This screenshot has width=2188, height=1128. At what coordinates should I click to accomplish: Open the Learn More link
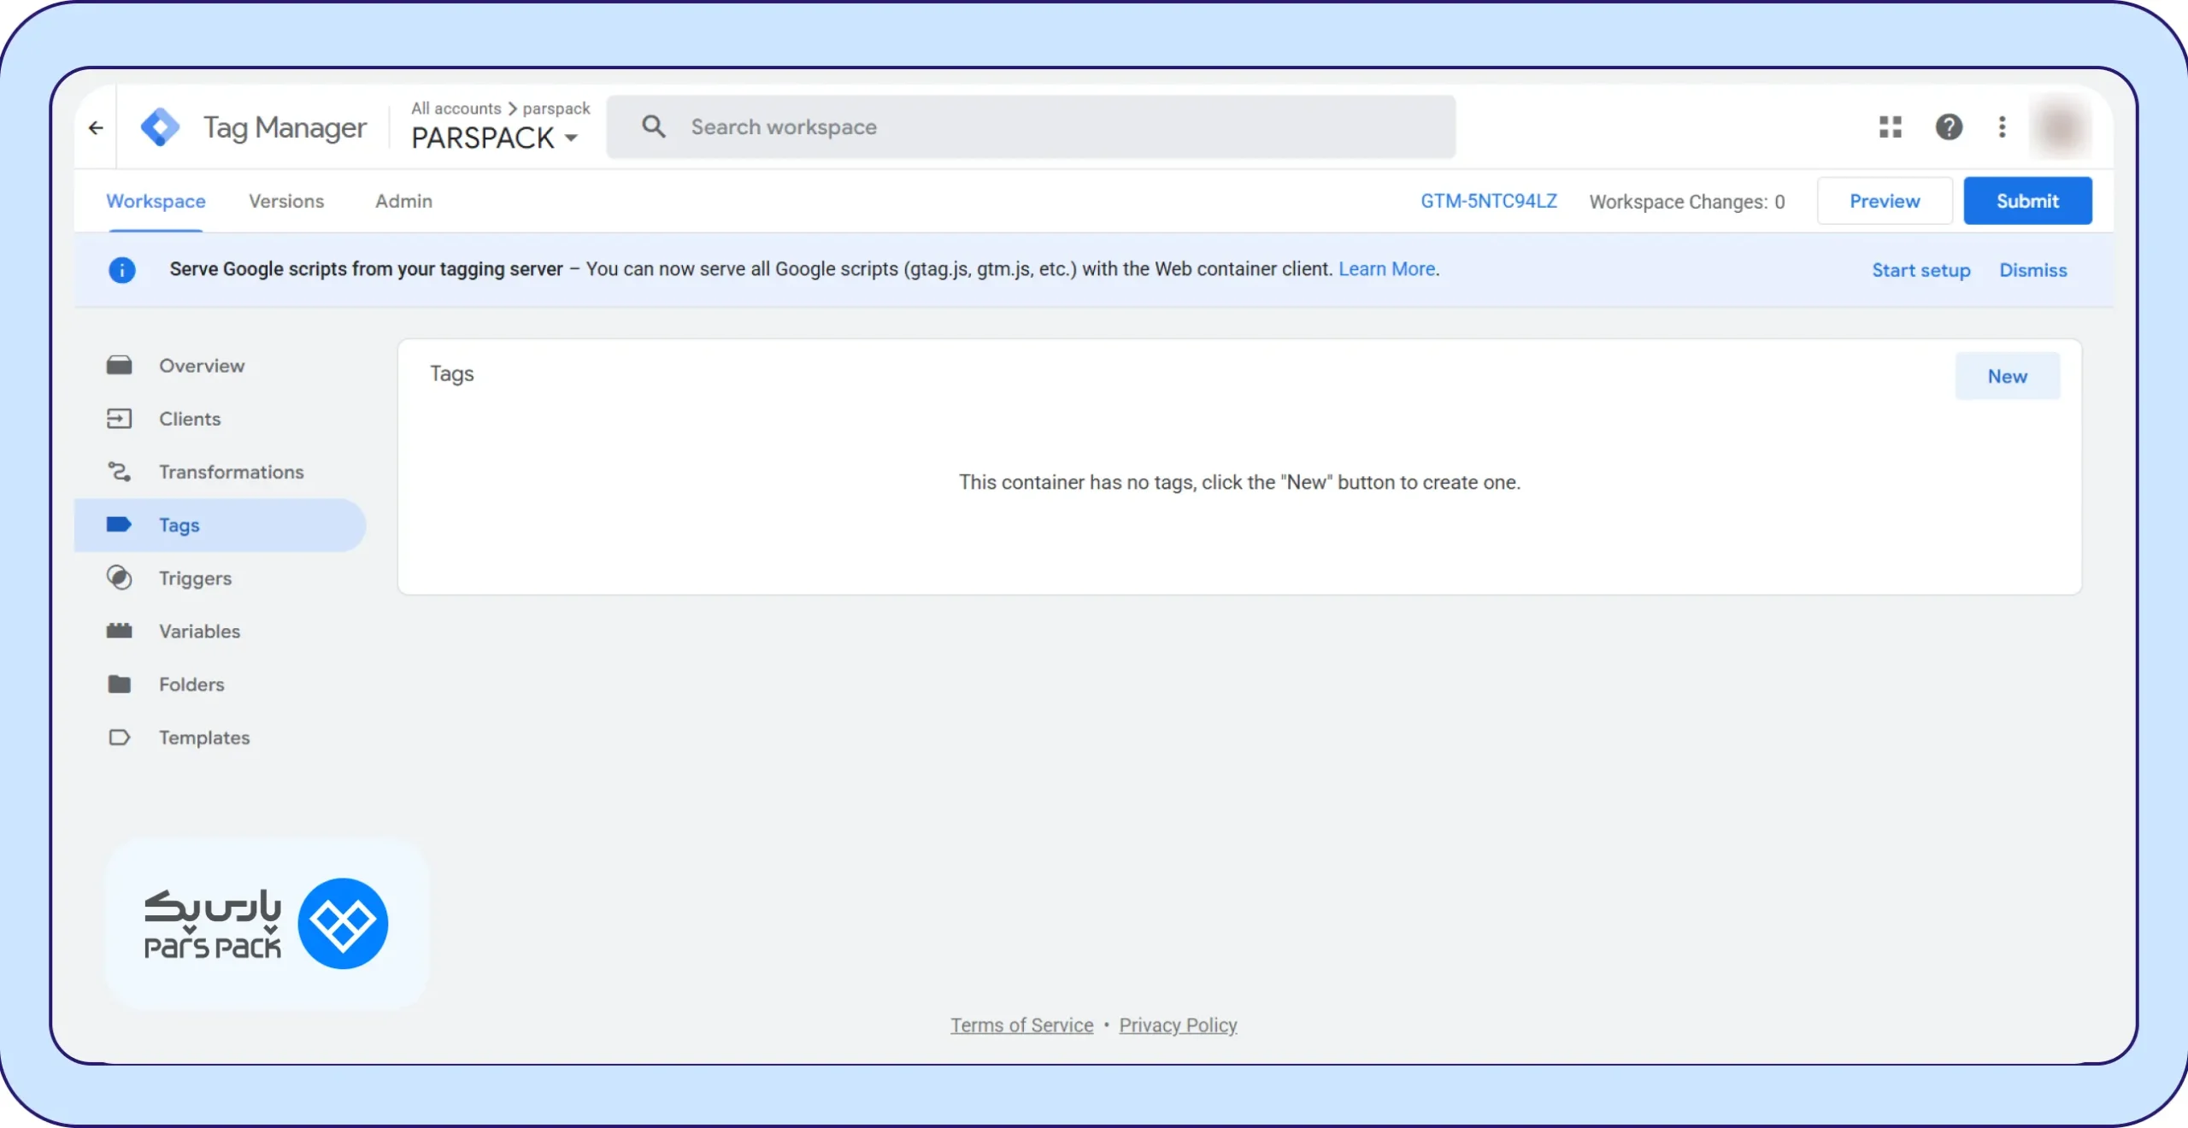click(1387, 269)
